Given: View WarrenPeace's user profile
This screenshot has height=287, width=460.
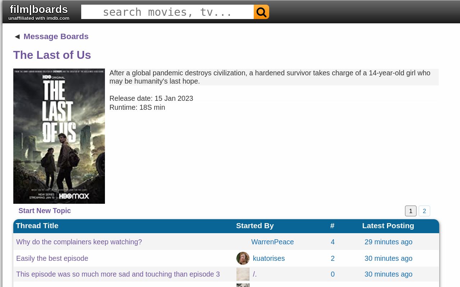Looking at the screenshot, I should click(x=272, y=242).
